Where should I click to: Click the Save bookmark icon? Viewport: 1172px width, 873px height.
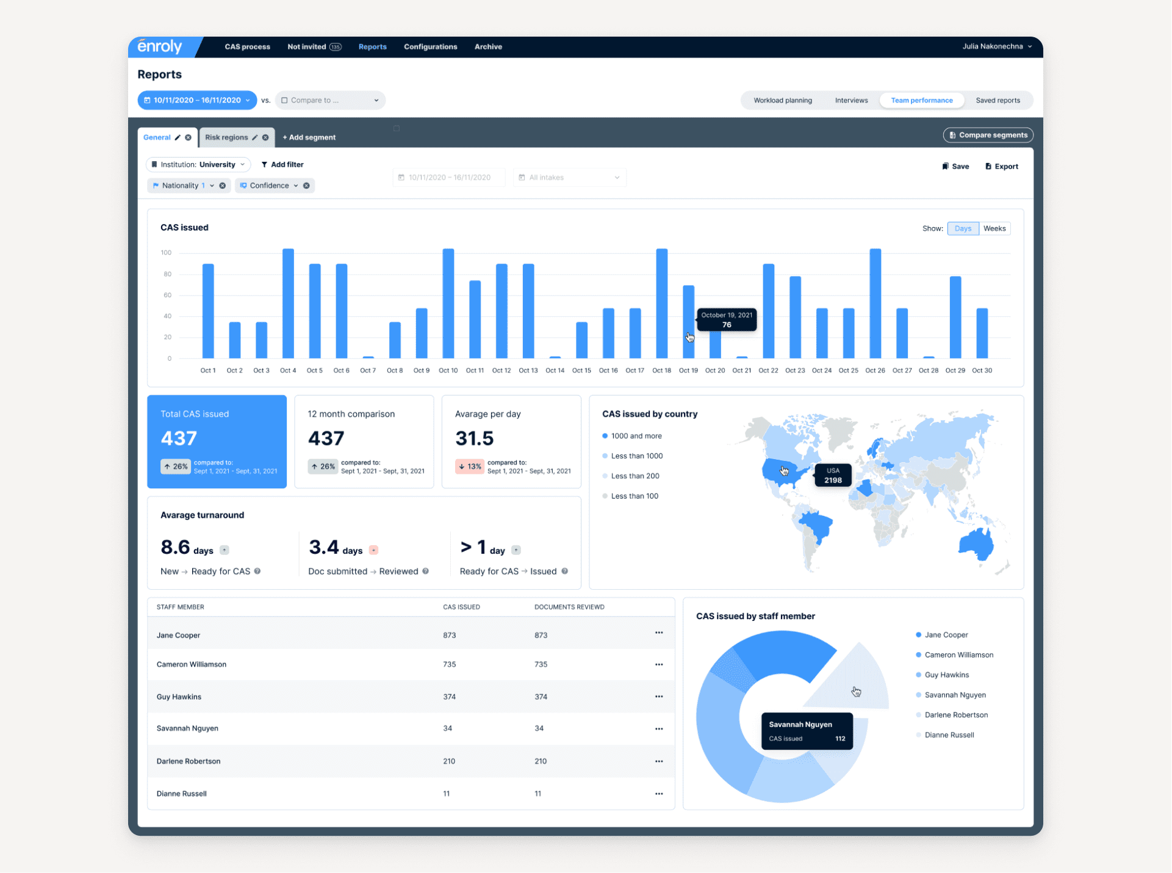click(x=945, y=166)
